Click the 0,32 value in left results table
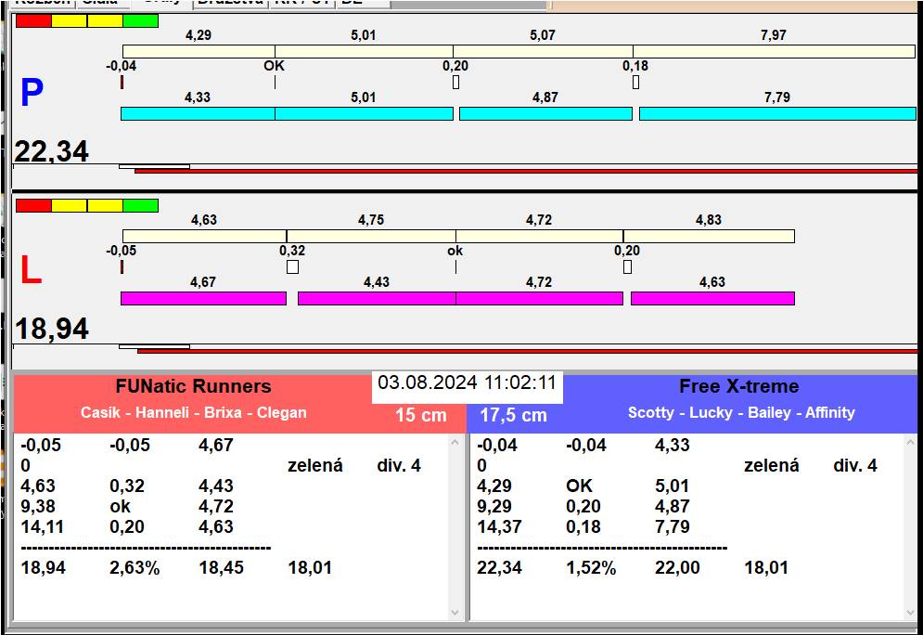This screenshot has height=635, width=923. 127,486
